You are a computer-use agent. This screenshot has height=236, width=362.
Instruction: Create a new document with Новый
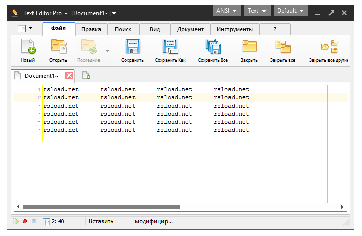coord(28,51)
